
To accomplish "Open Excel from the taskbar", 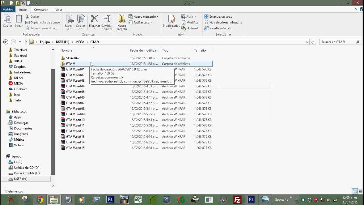I will pyautogui.click(x=138, y=200).
